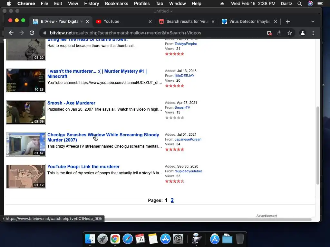The height and width of the screenshot is (247, 330).
Task: Open the Bookmarks menu
Action: pos(117,4)
